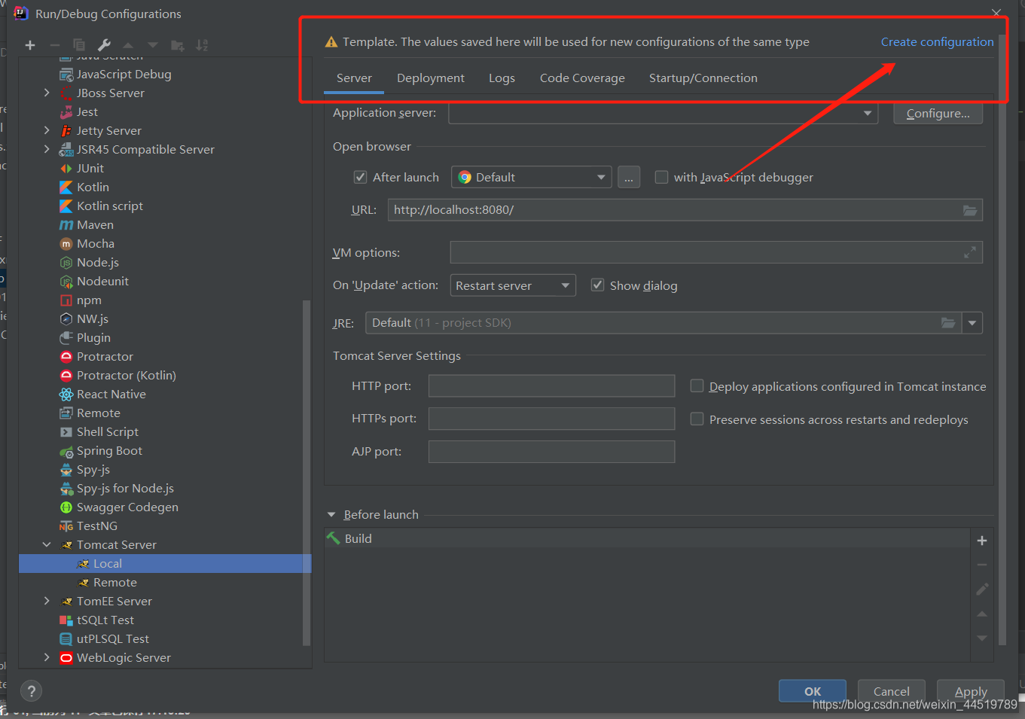Collapse the Before launch section
The image size is (1025, 719).
(x=331, y=515)
